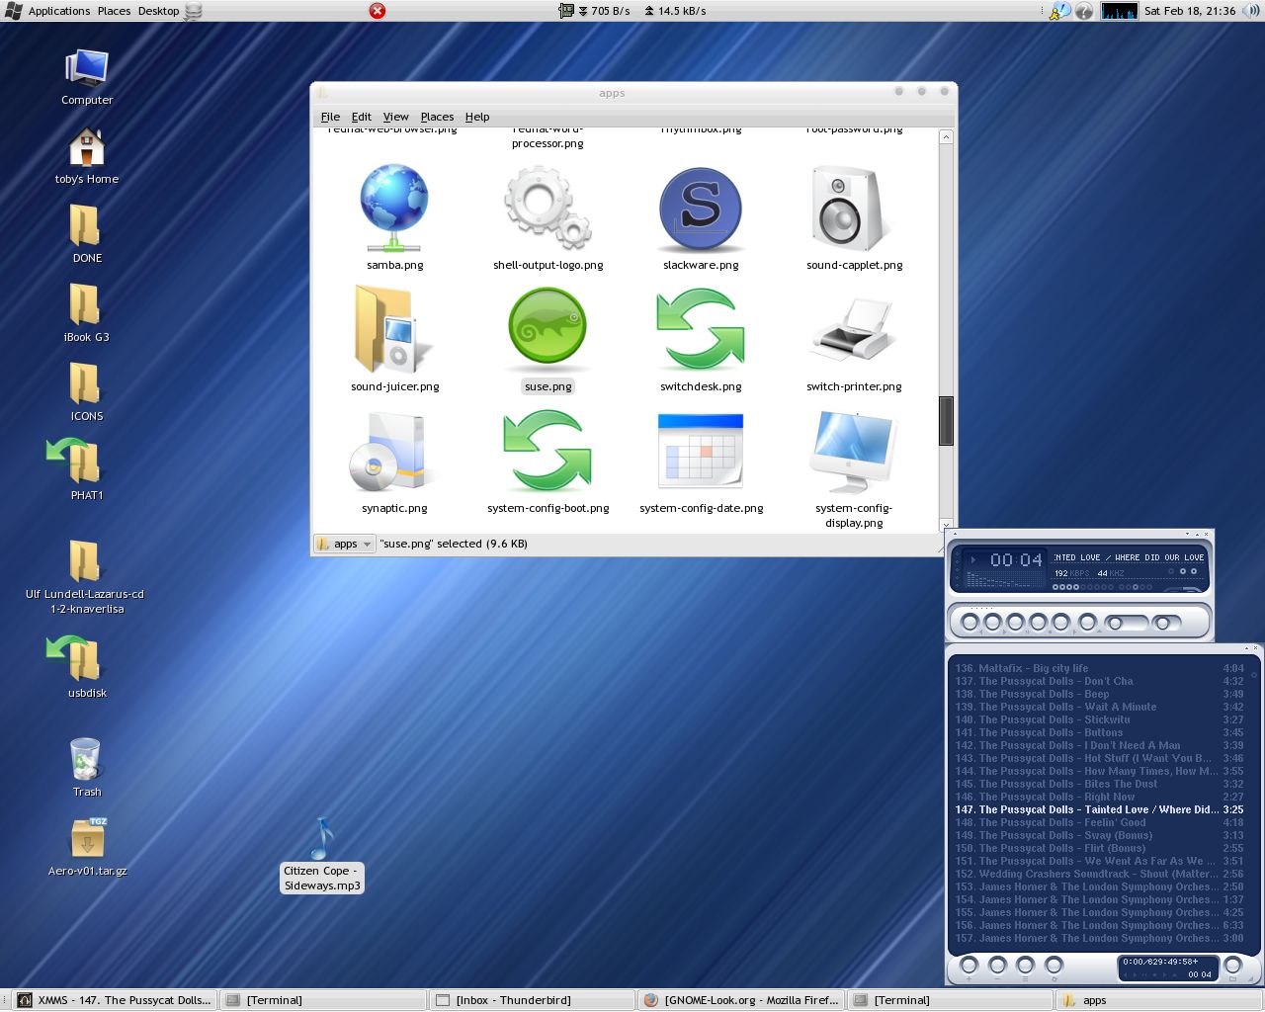Select playlist track 136 Mattafix - Big city life
Image resolution: width=1265 pixels, height=1012 pixels.
pos(1099,668)
